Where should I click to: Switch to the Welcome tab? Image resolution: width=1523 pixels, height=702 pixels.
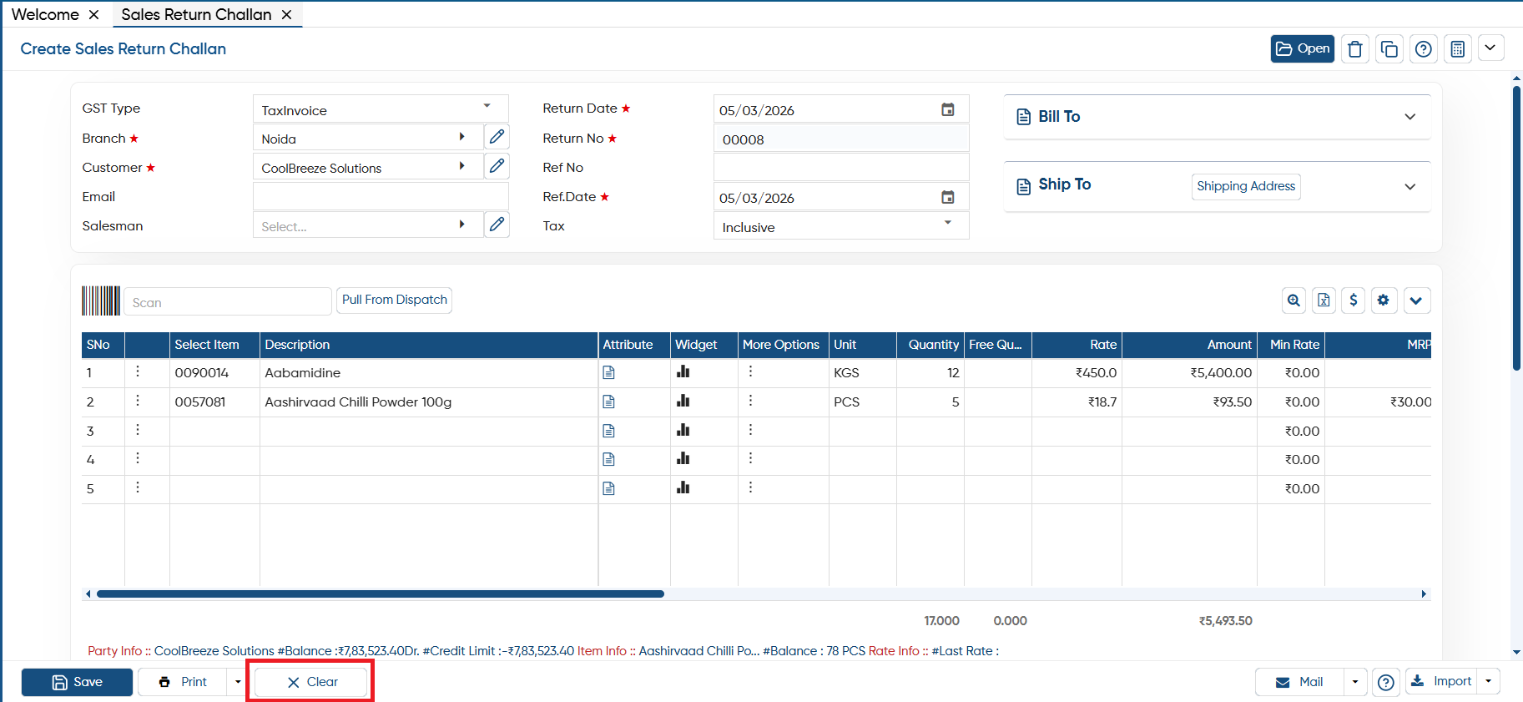tap(45, 14)
